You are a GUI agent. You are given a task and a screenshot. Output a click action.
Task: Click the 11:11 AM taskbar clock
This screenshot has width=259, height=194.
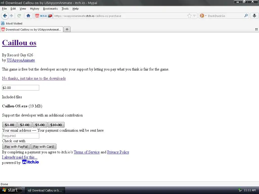(x=250, y=190)
